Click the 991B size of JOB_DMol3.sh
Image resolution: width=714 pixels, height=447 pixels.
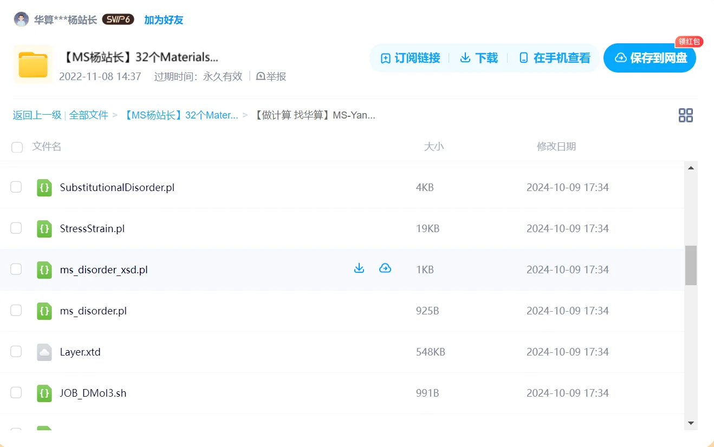(427, 393)
